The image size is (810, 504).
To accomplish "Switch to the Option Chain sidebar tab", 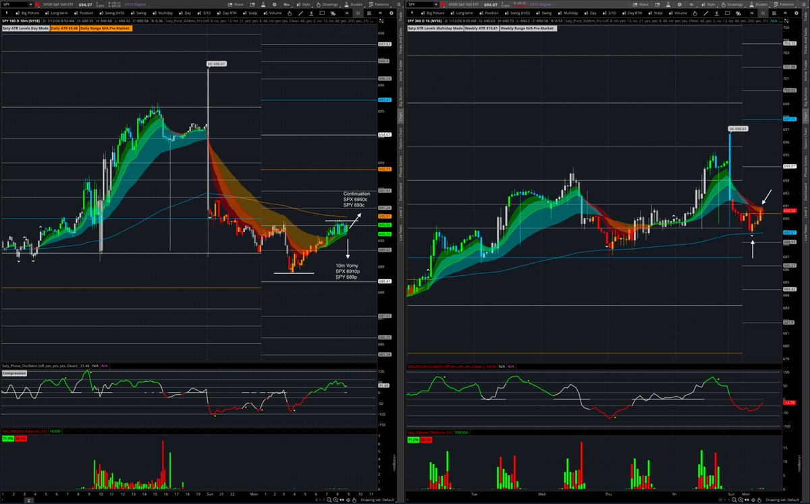I will click(x=397, y=140).
